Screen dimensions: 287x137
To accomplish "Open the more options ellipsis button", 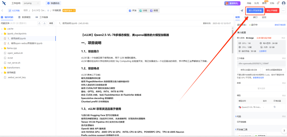I will (x=283, y=11).
